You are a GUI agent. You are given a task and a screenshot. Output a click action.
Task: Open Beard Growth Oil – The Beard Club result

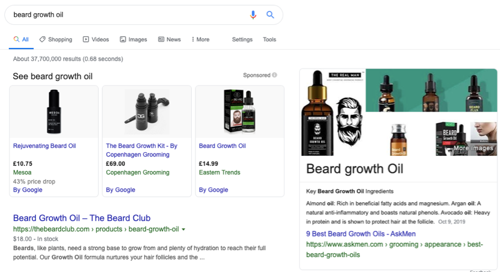coord(82,218)
